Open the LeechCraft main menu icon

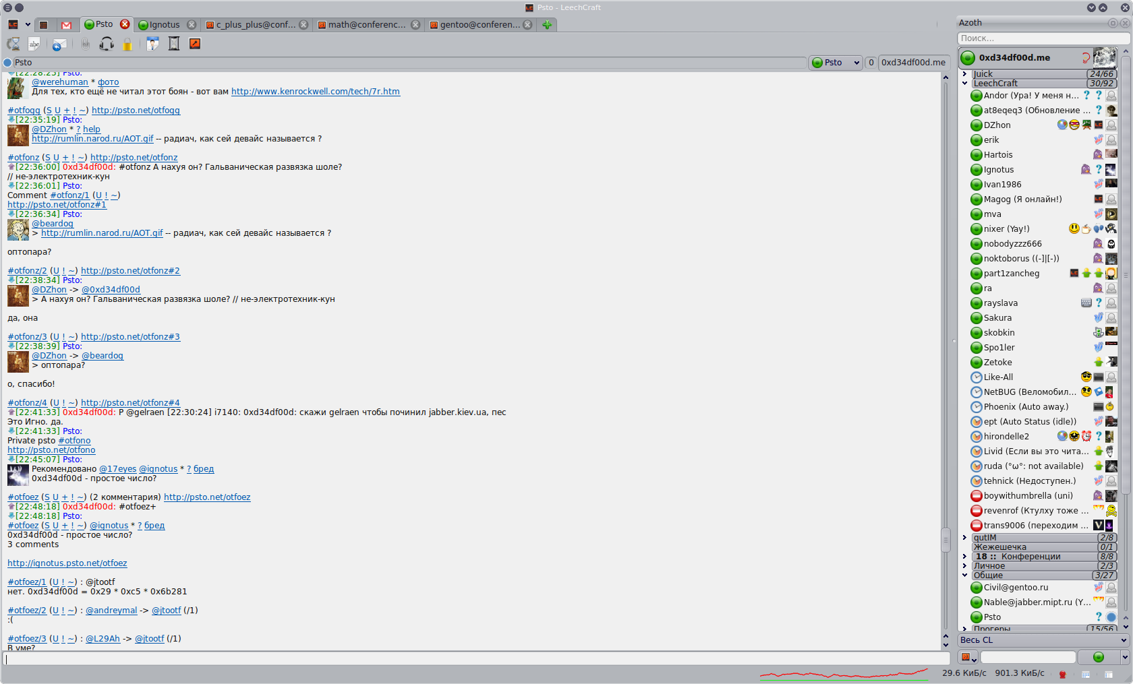[x=13, y=25]
